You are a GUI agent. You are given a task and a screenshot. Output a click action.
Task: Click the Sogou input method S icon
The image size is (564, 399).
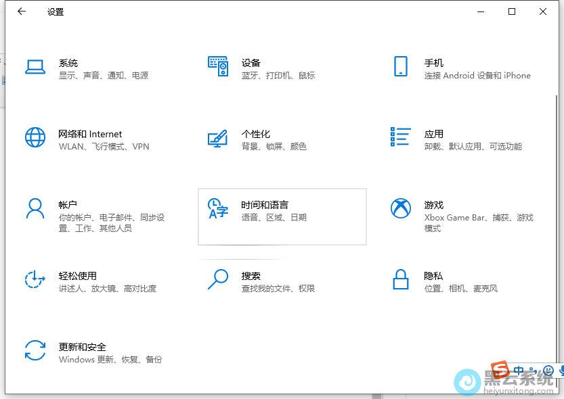500,371
